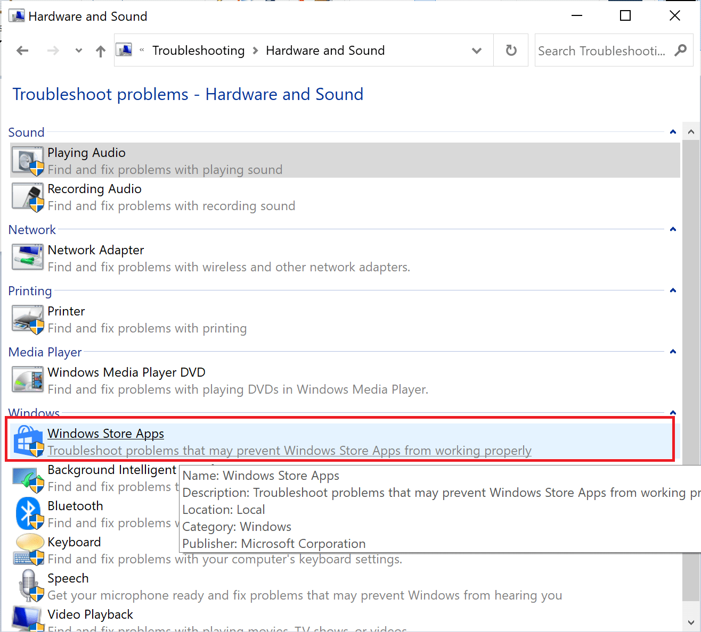Viewport: 701px width, 632px height.
Task: Click the Refresh button in address bar
Action: [x=510, y=50]
